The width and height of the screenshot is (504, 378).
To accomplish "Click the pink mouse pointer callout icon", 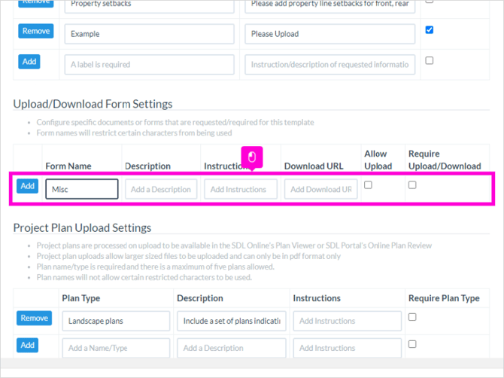I will point(252,157).
